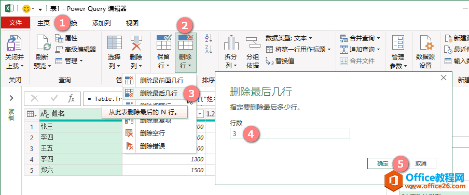Open the Keep Rows dropdown arrow
The image size is (469, 195).
[x=168, y=66]
